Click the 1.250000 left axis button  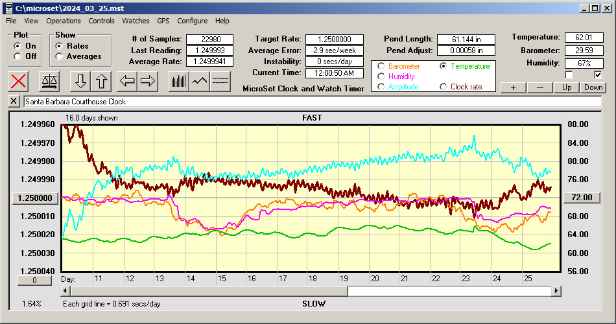pos(35,198)
